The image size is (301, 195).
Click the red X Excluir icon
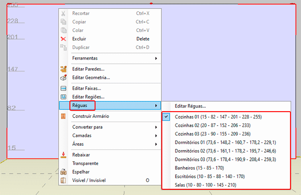pyautogui.click(x=63, y=39)
